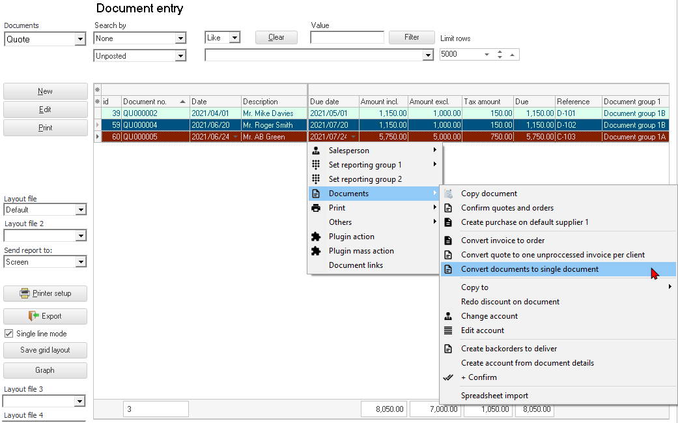Expand the Unposted status dropdown

click(180, 57)
